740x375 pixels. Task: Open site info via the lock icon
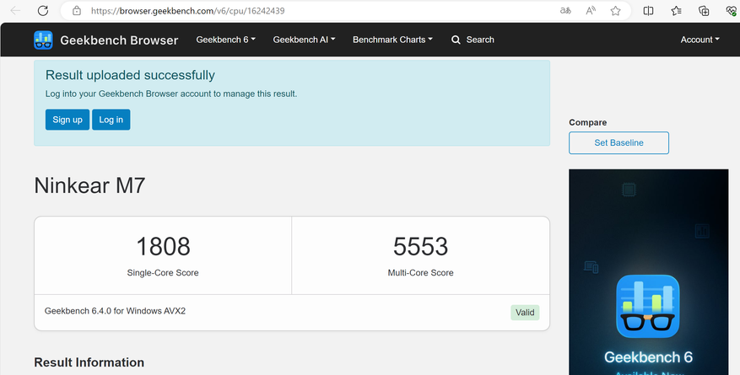pos(77,10)
